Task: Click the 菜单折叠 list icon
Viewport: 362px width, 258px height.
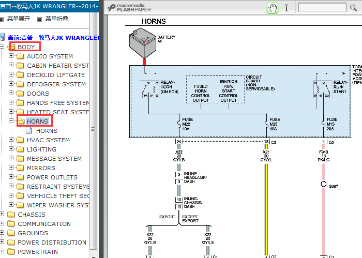Action: point(40,19)
